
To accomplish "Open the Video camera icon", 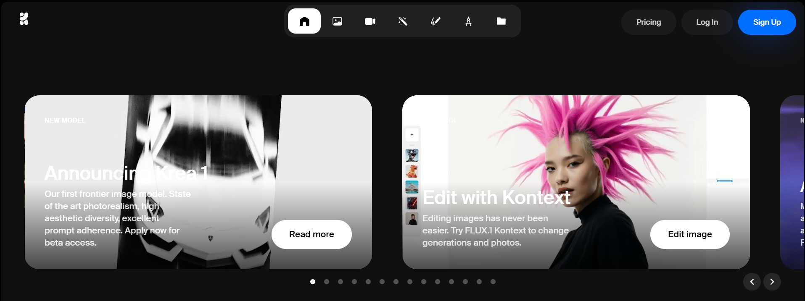I will click(x=370, y=21).
